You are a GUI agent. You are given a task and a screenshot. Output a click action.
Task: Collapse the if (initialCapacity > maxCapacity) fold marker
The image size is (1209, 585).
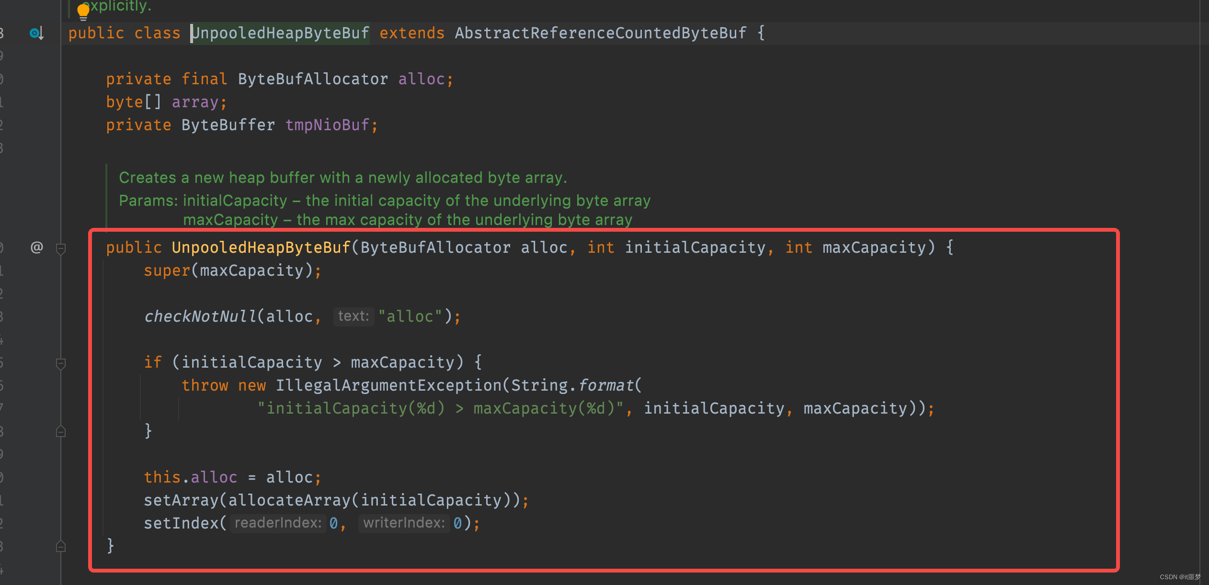[61, 363]
